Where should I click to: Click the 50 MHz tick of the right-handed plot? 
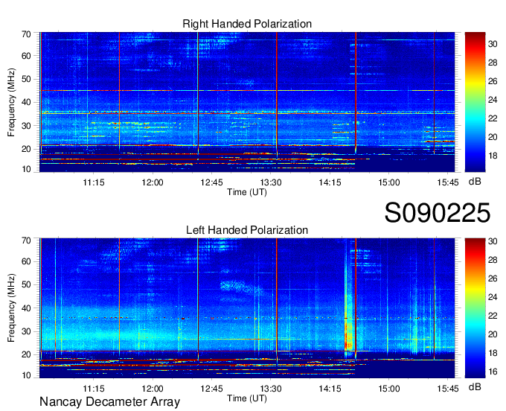point(26,80)
